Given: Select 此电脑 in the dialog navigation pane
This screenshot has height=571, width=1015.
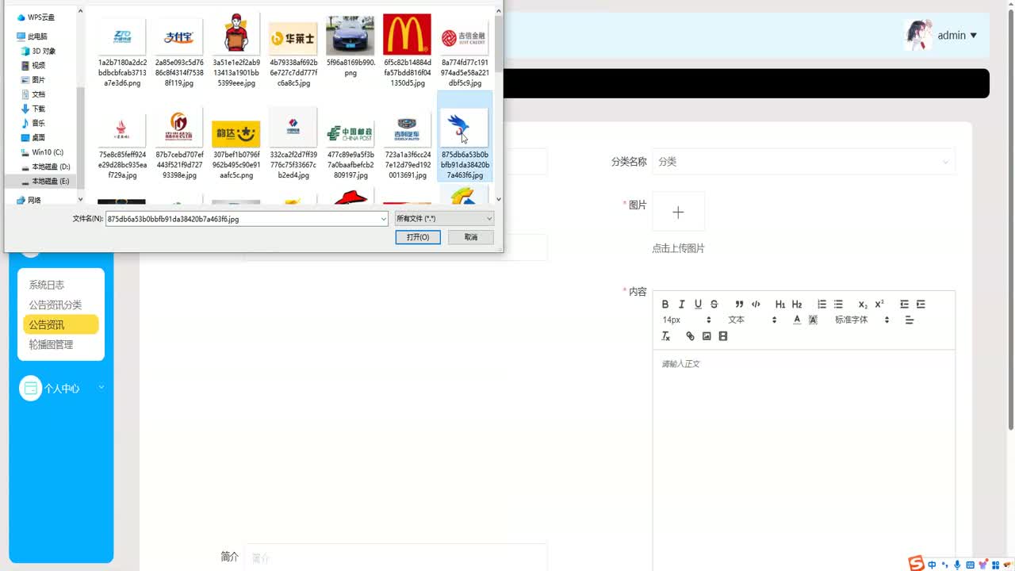Looking at the screenshot, I should pos(32,36).
